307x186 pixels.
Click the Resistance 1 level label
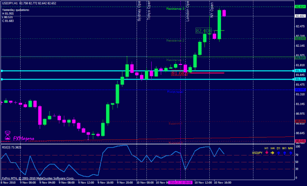coord(175,60)
